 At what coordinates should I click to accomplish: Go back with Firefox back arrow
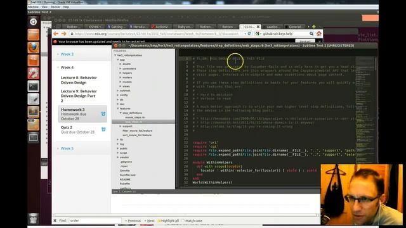coord(56,34)
